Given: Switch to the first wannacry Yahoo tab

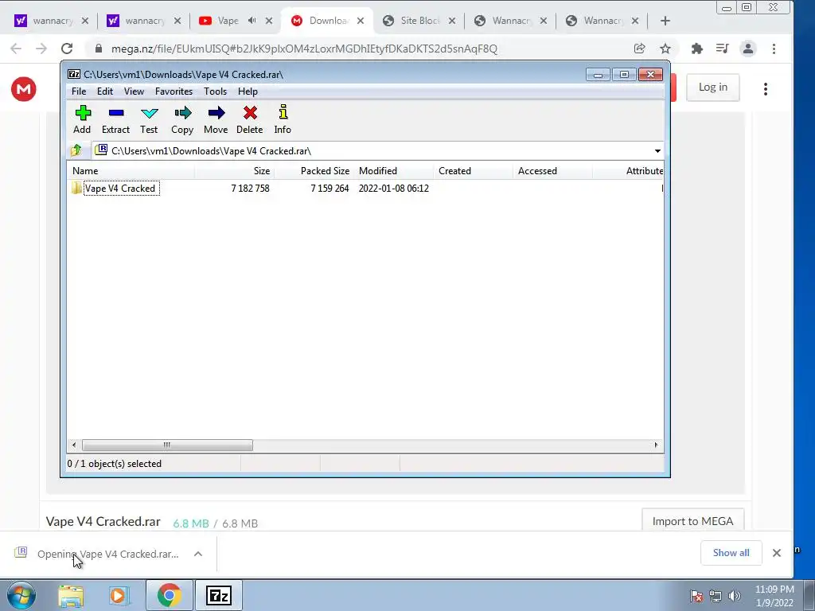Looking at the screenshot, I should [x=52, y=21].
